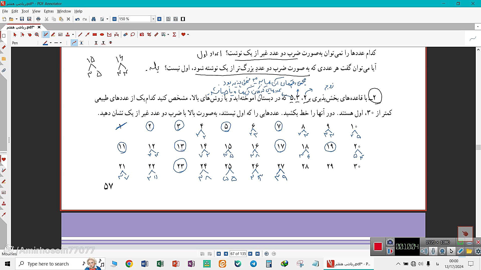Toggle full screen view mode
The height and width of the screenshot is (270, 481).
(183, 19)
